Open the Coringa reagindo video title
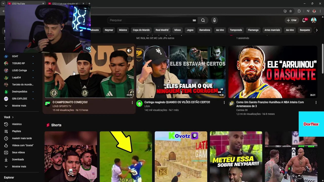This screenshot has width=324, height=182. pos(177,102)
